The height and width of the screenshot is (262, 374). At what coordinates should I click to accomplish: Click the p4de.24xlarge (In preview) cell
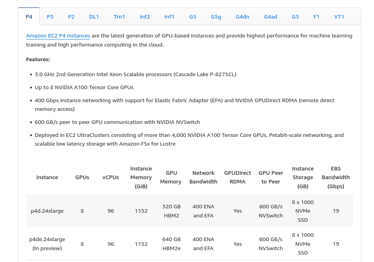pos(47,244)
